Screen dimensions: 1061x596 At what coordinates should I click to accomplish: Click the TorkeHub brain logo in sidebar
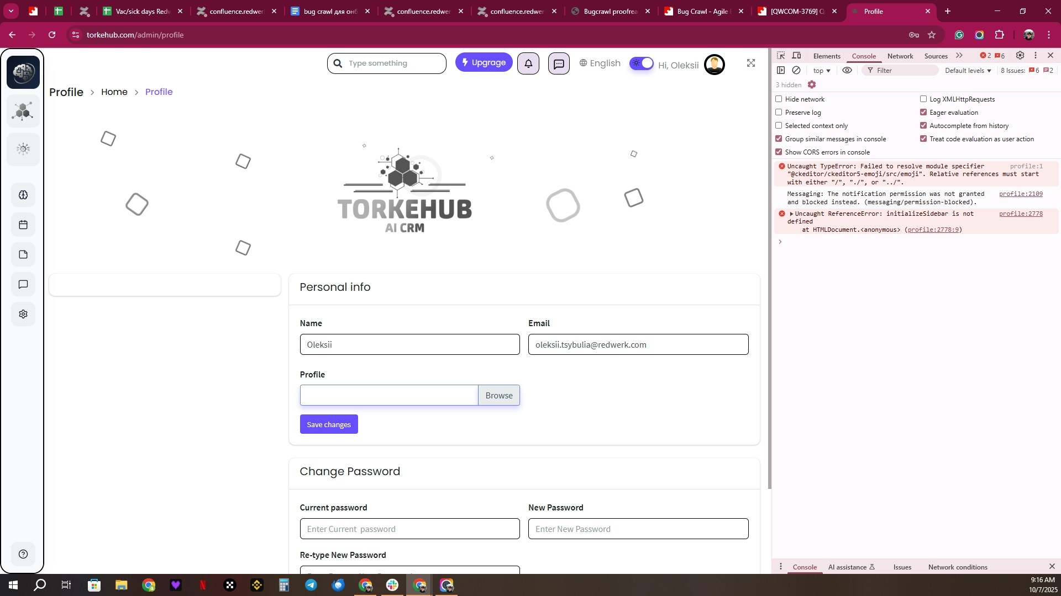coord(23,72)
